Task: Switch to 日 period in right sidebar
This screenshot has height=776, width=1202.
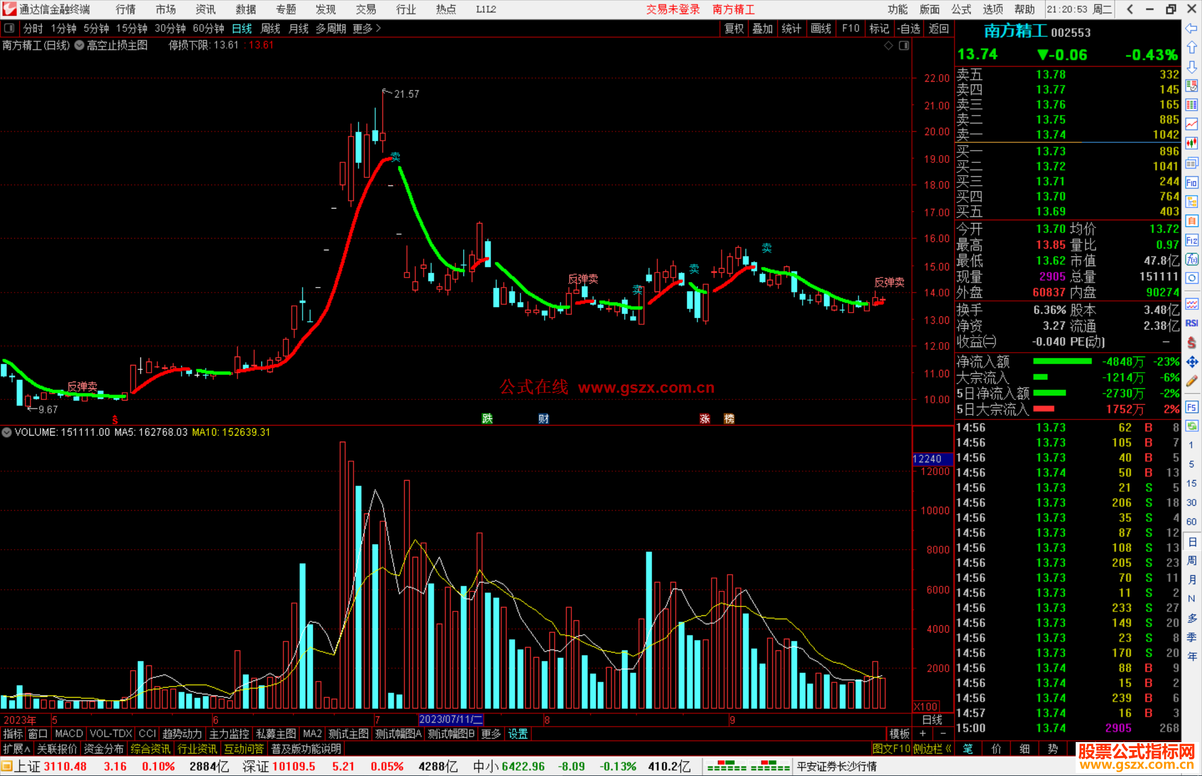Action: [1191, 541]
